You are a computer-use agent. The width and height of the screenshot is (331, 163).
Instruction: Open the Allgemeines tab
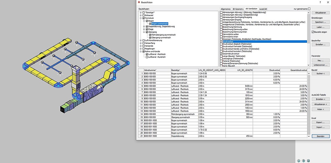point(225,9)
